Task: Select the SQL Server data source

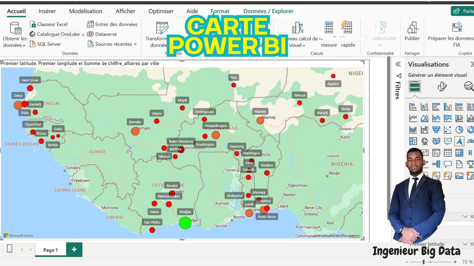Action: pyautogui.click(x=45, y=44)
